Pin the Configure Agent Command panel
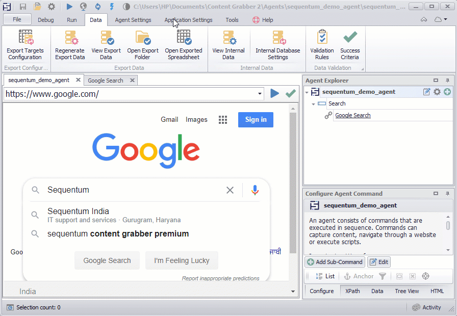Image resolution: width=457 pixels, height=316 pixels. (447, 194)
